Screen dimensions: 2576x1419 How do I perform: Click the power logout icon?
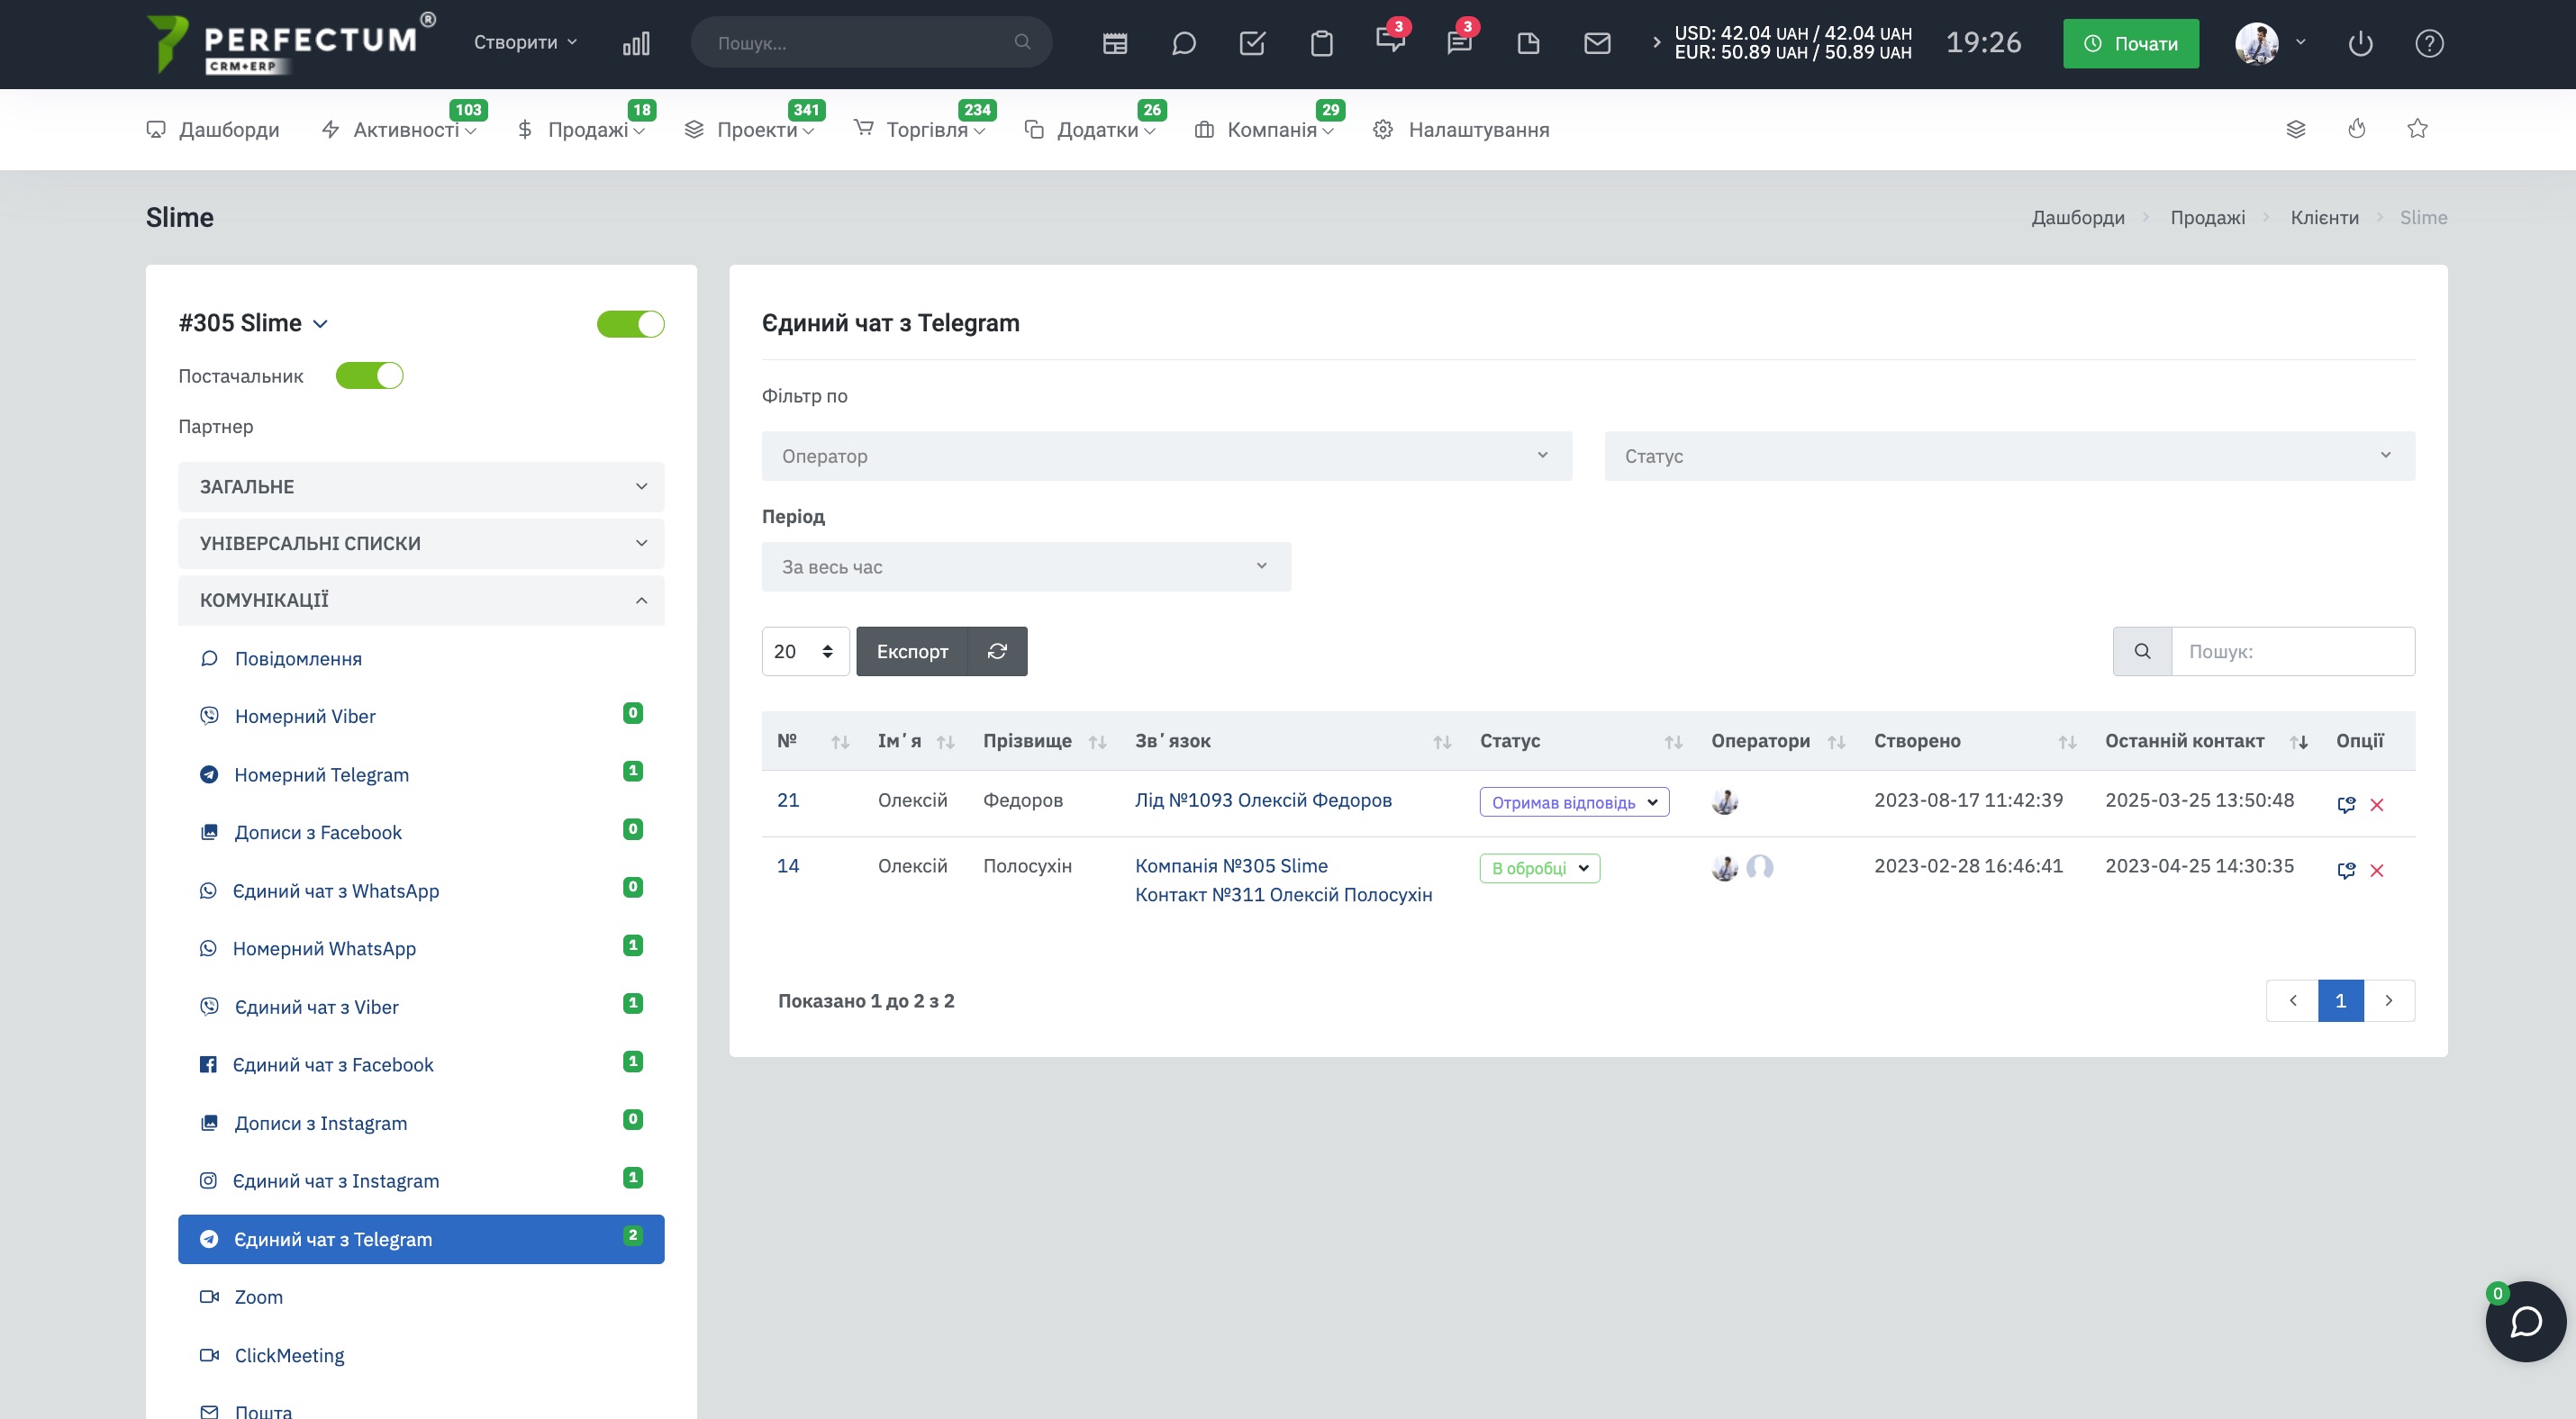tap(2361, 43)
